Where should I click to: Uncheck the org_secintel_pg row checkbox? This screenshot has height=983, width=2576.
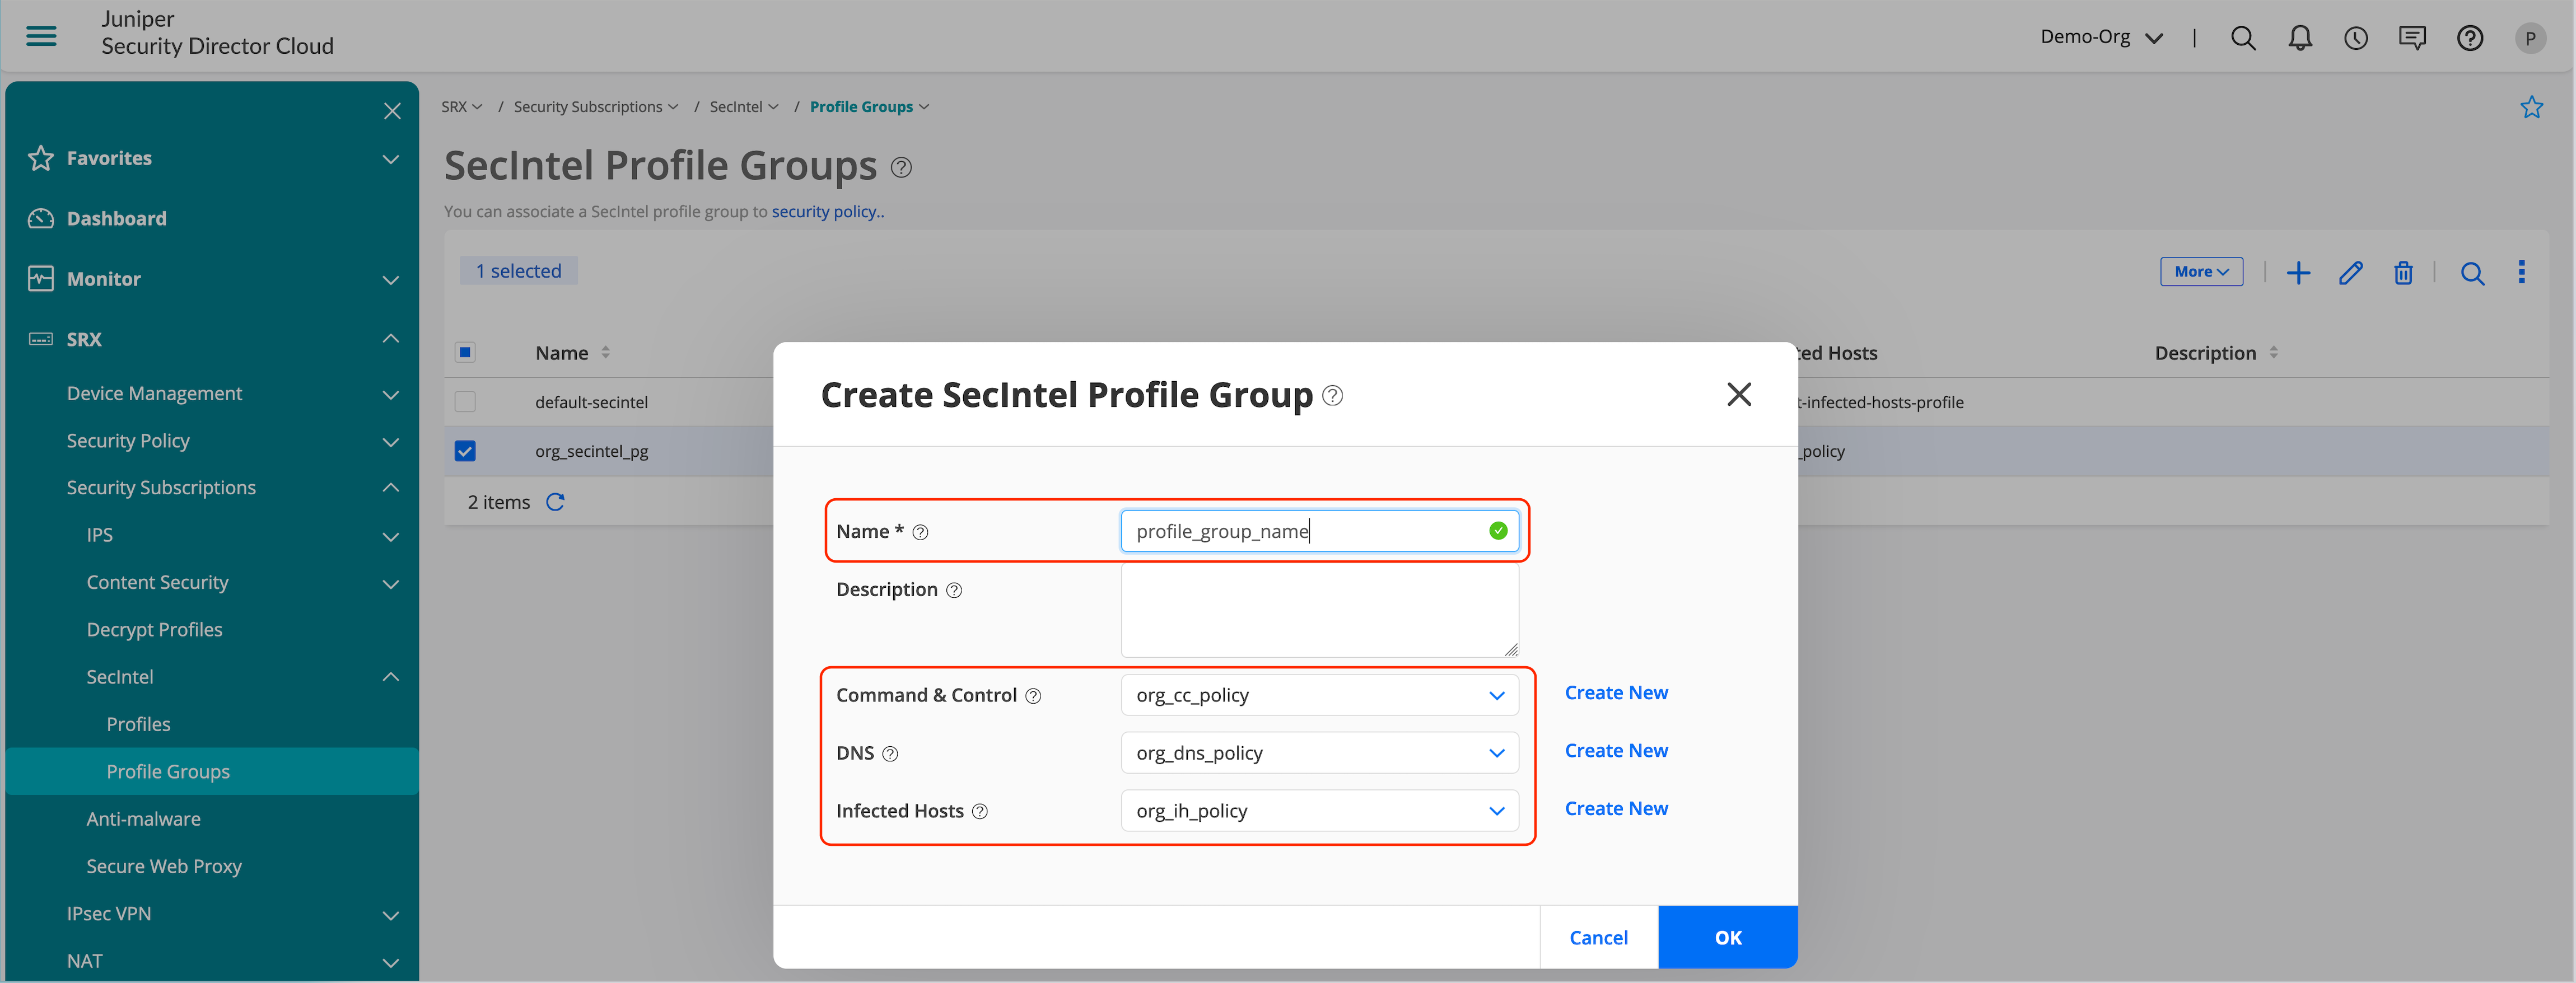click(465, 451)
